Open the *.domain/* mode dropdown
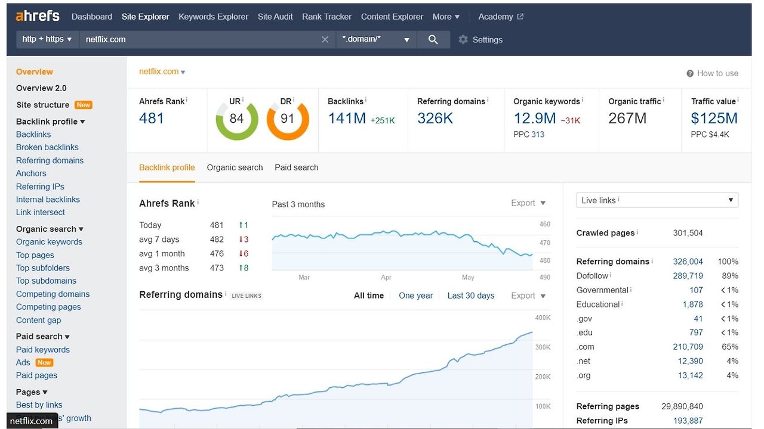This screenshot has height=429, width=764. click(375, 39)
